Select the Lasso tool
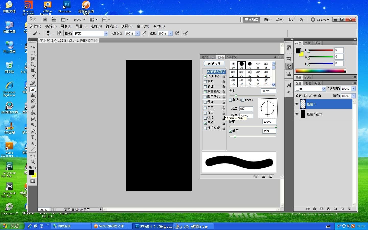 click(33, 59)
